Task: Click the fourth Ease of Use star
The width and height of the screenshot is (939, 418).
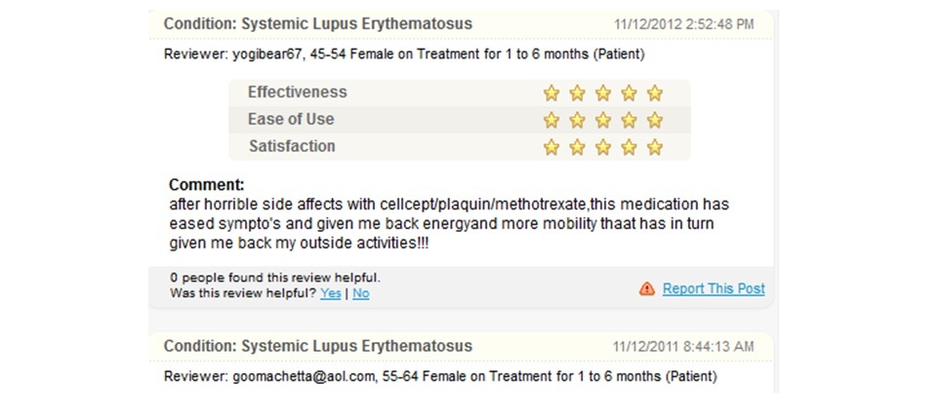Action: pyautogui.click(x=629, y=120)
